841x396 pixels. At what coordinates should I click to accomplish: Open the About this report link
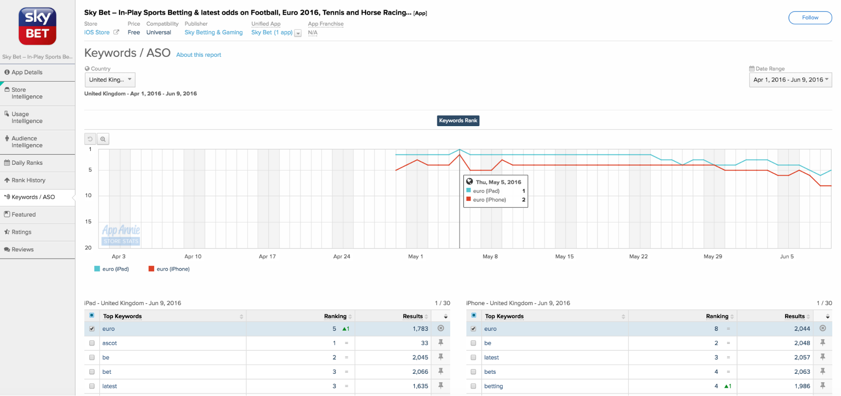[x=199, y=55]
